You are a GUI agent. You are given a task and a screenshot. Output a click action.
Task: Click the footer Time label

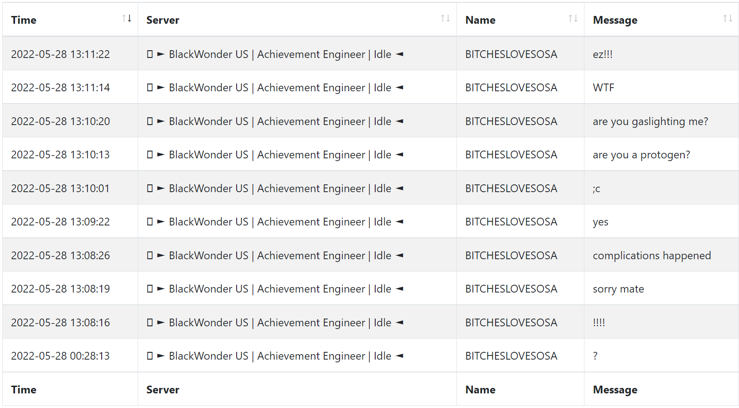(24, 390)
